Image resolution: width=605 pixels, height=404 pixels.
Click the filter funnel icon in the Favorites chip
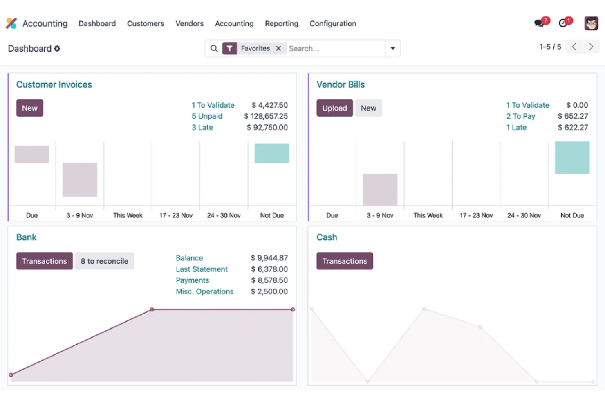coord(229,48)
